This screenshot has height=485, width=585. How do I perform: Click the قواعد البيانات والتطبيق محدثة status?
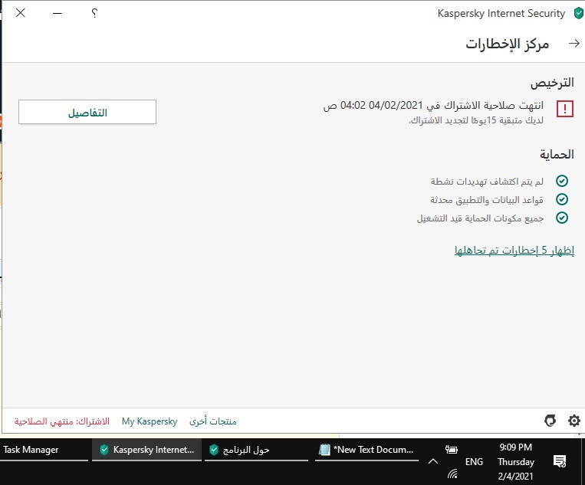[487, 200]
